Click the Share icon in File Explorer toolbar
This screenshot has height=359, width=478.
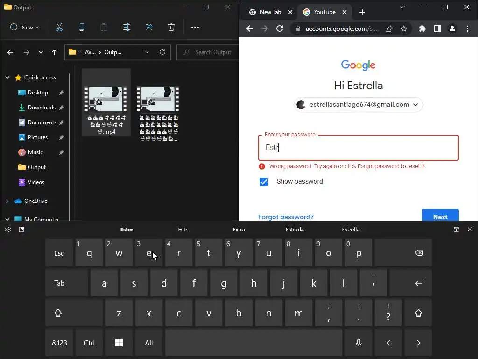click(x=149, y=28)
